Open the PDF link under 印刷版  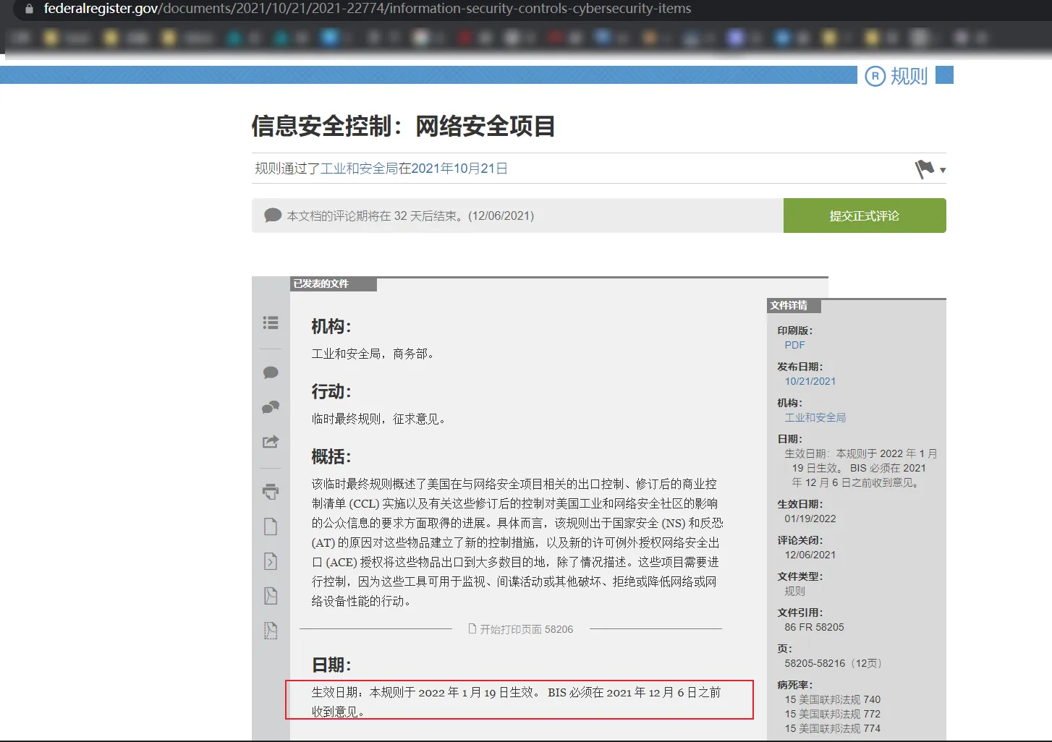coord(794,345)
